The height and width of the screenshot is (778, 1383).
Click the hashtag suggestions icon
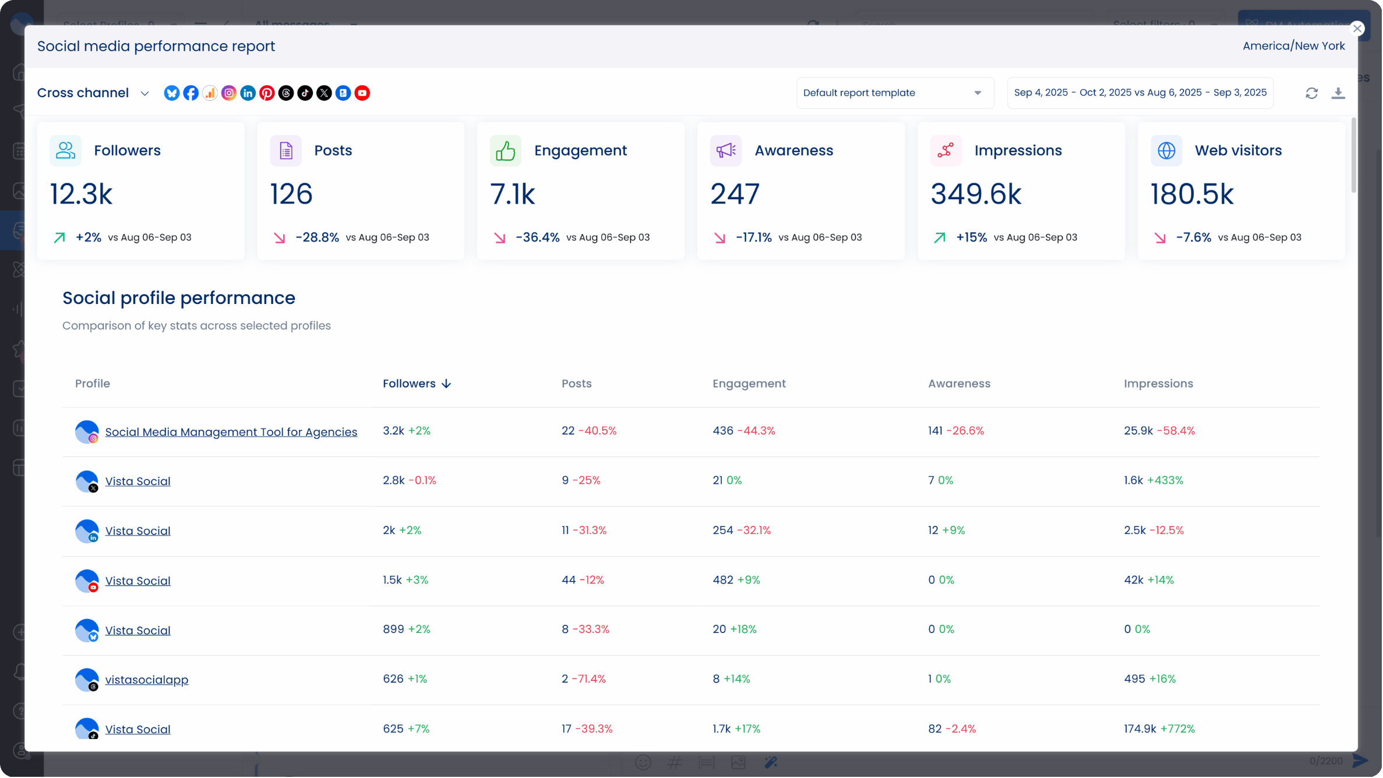[x=675, y=762]
